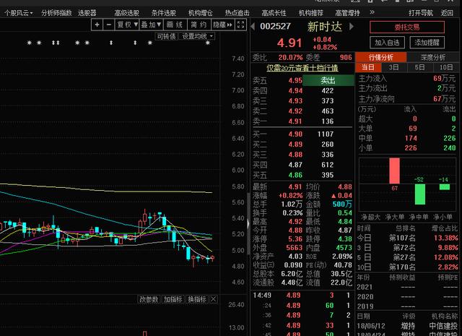Click 卖一 price 4.91 row
Image resolution: width=462 pixels, height=336 pixels.
(302, 121)
